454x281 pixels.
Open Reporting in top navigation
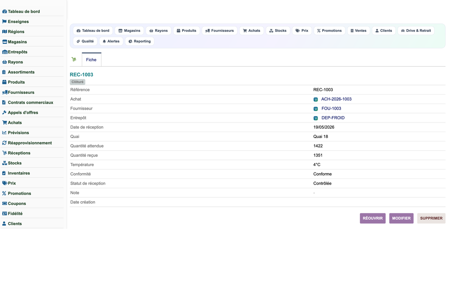coord(140,41)
